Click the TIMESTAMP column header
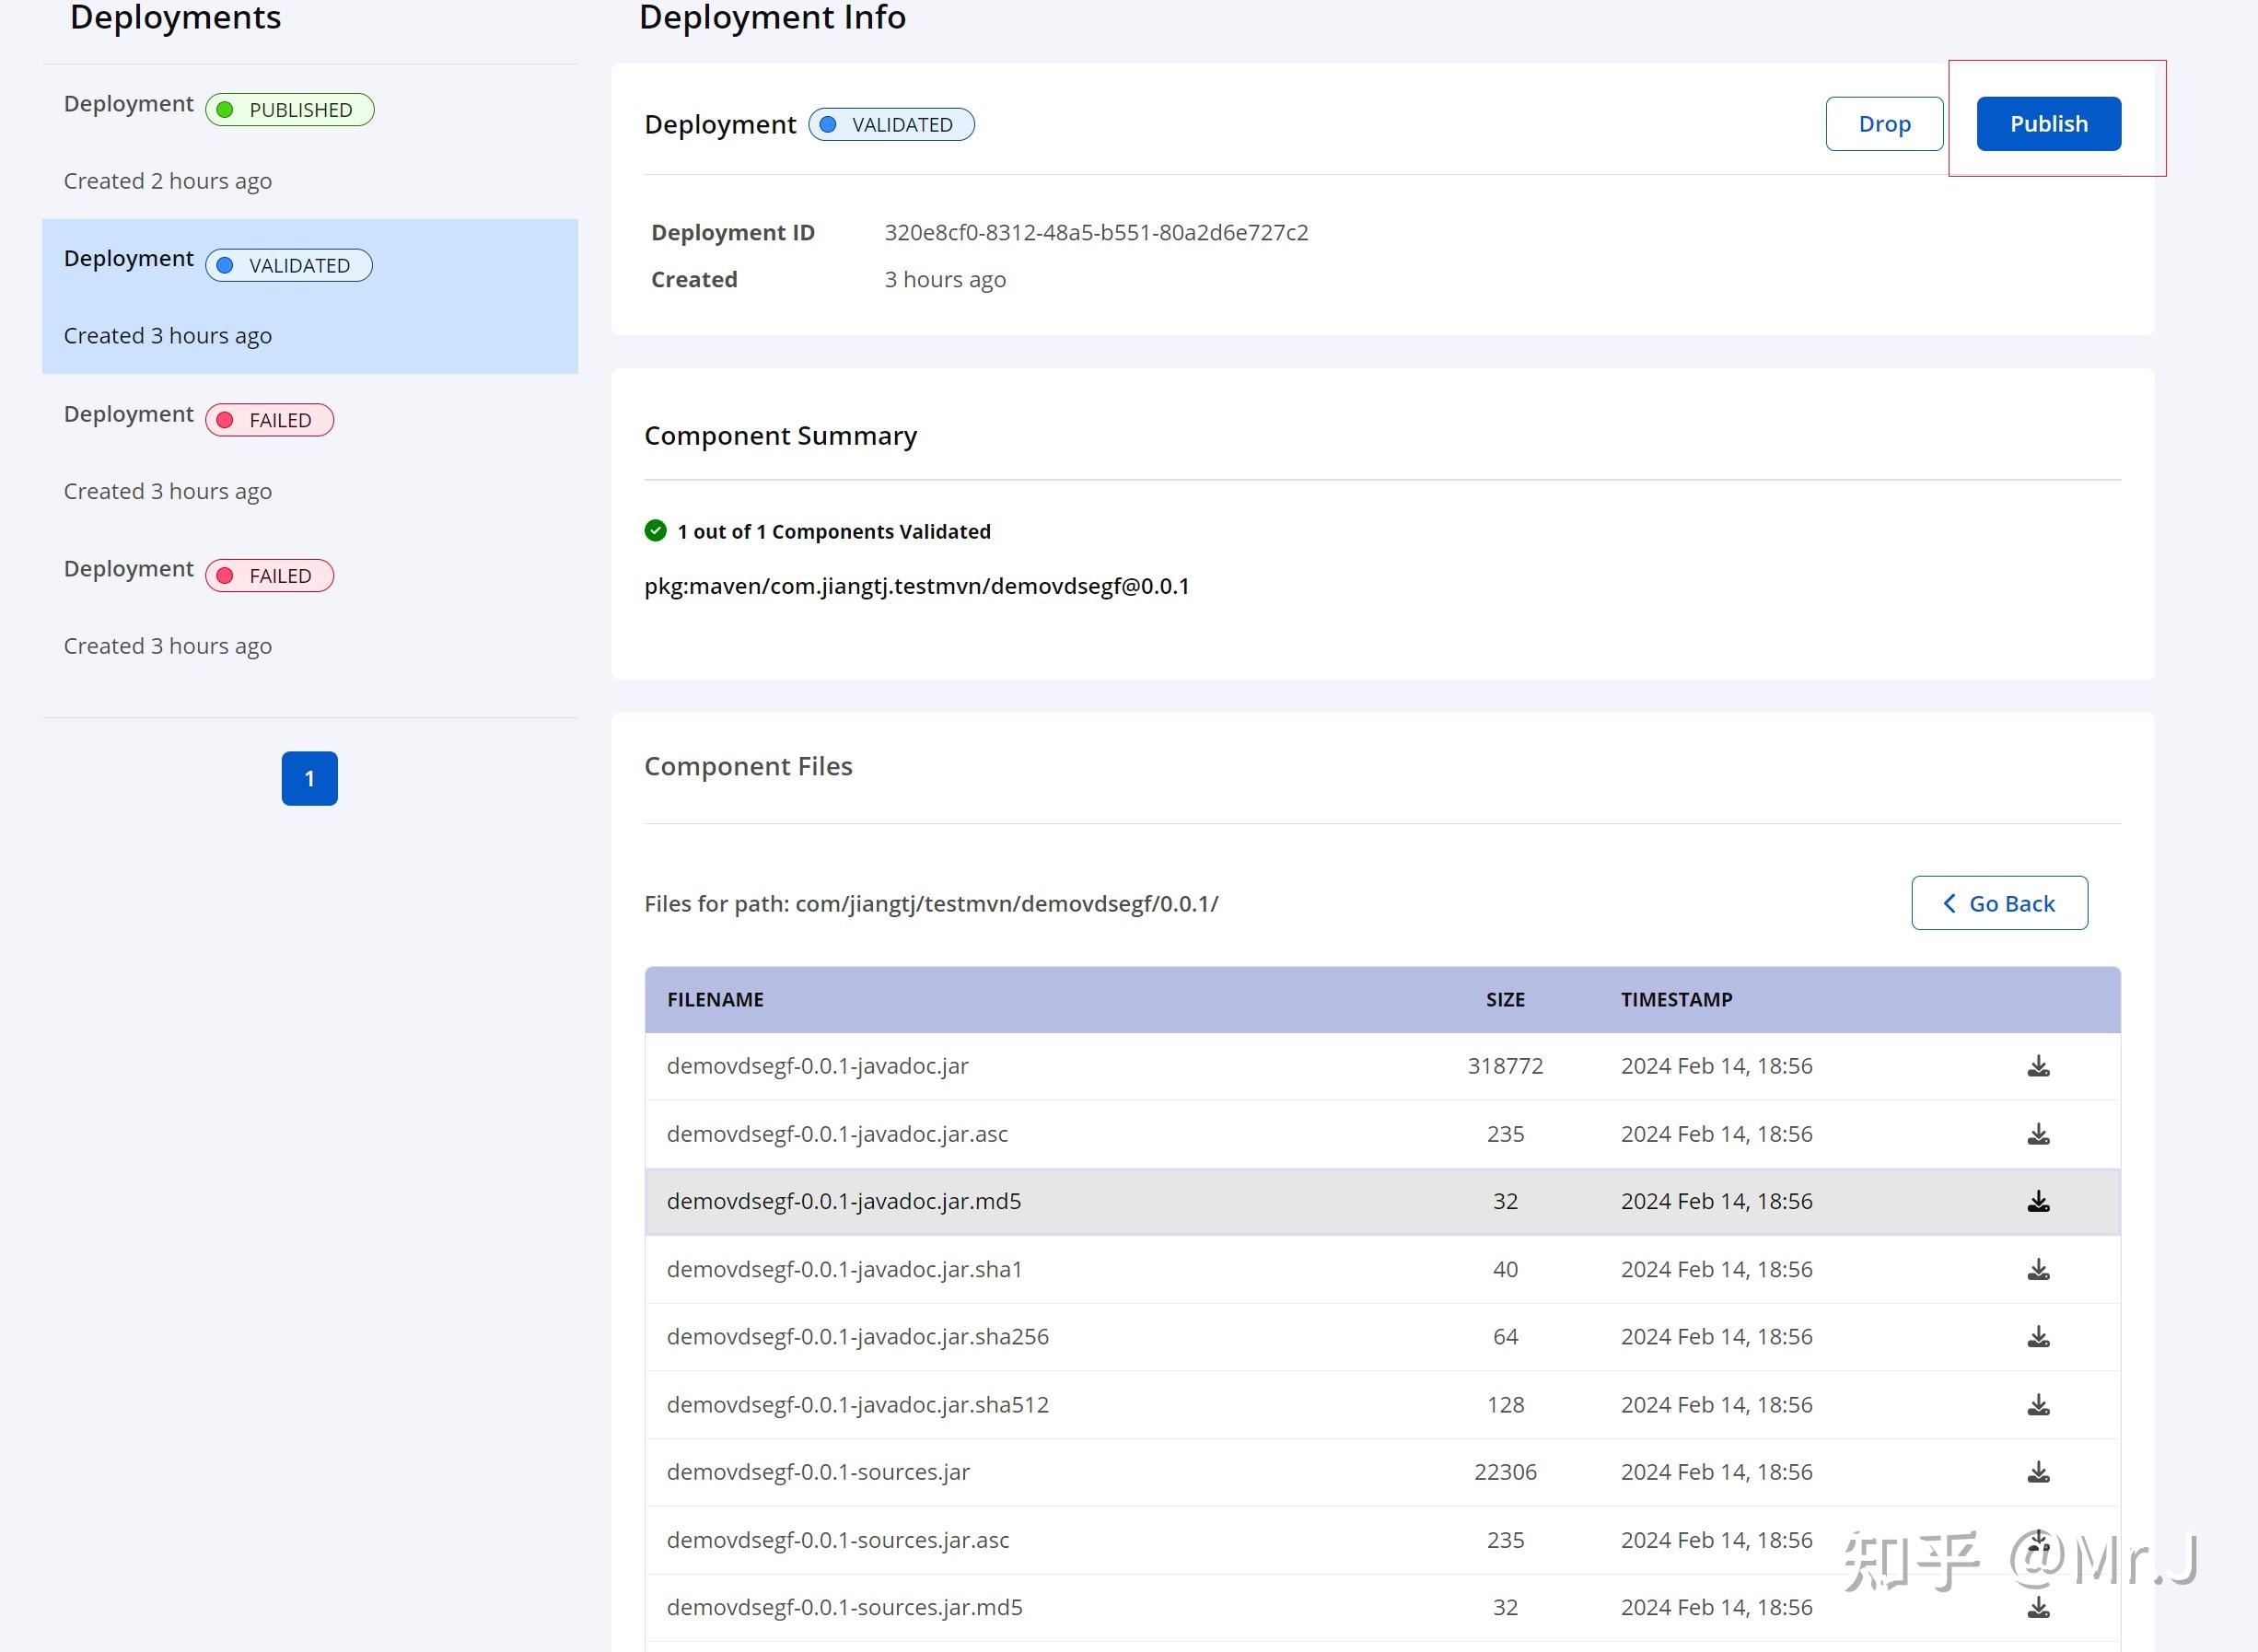 click(x=1676, y=999)
